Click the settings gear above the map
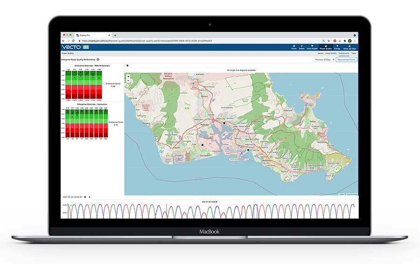Viewport: 420px width, 264px height. point(127,65)
